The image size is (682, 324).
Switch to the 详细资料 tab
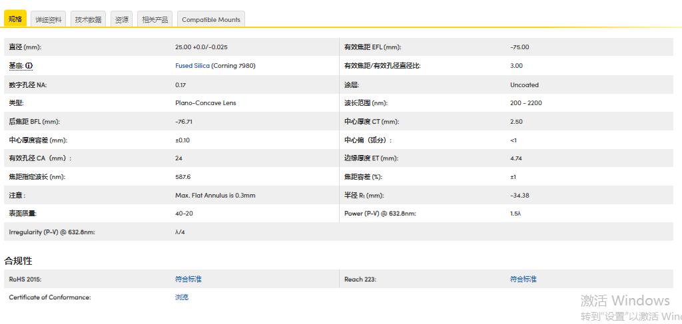(49, 20)
